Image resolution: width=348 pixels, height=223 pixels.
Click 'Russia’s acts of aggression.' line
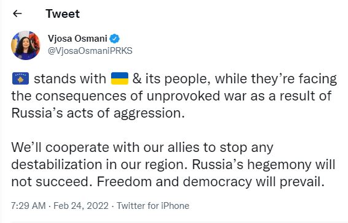tap(98, 113)
